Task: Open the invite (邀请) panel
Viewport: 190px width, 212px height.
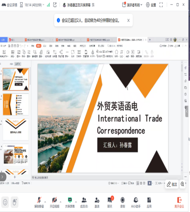Action: click(x=97, y=202)
